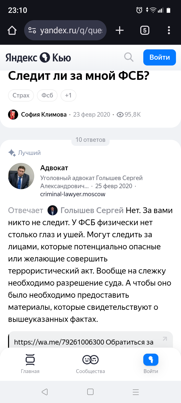Open София Климова's profile
The image size is (181, 403).
click(x=44, y=115)
